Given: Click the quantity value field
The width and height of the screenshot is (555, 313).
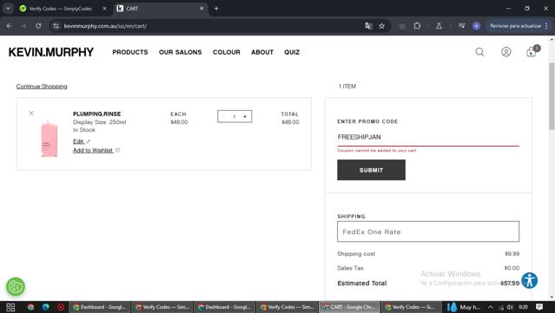Looking at the screenshot, I should coord(235,116).
